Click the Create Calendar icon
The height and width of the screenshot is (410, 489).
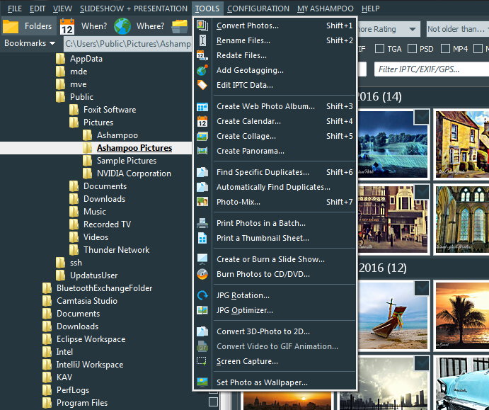click(x=202, y=121)
